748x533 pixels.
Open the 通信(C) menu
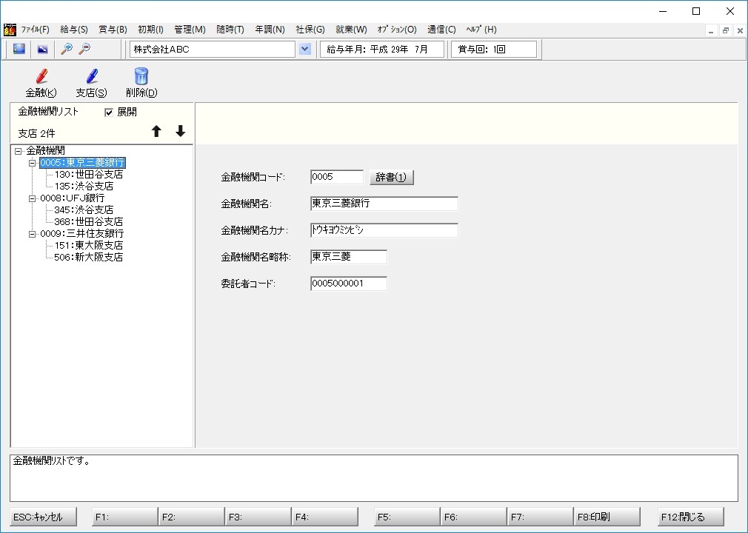tap(441, 30)
